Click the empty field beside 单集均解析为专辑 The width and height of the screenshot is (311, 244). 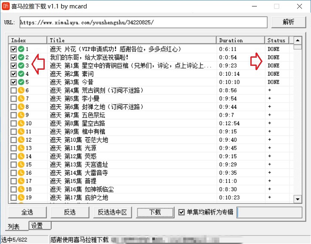[269, 212]
